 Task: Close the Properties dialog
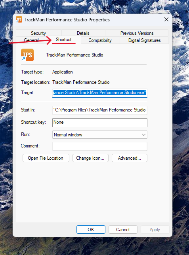166,19
